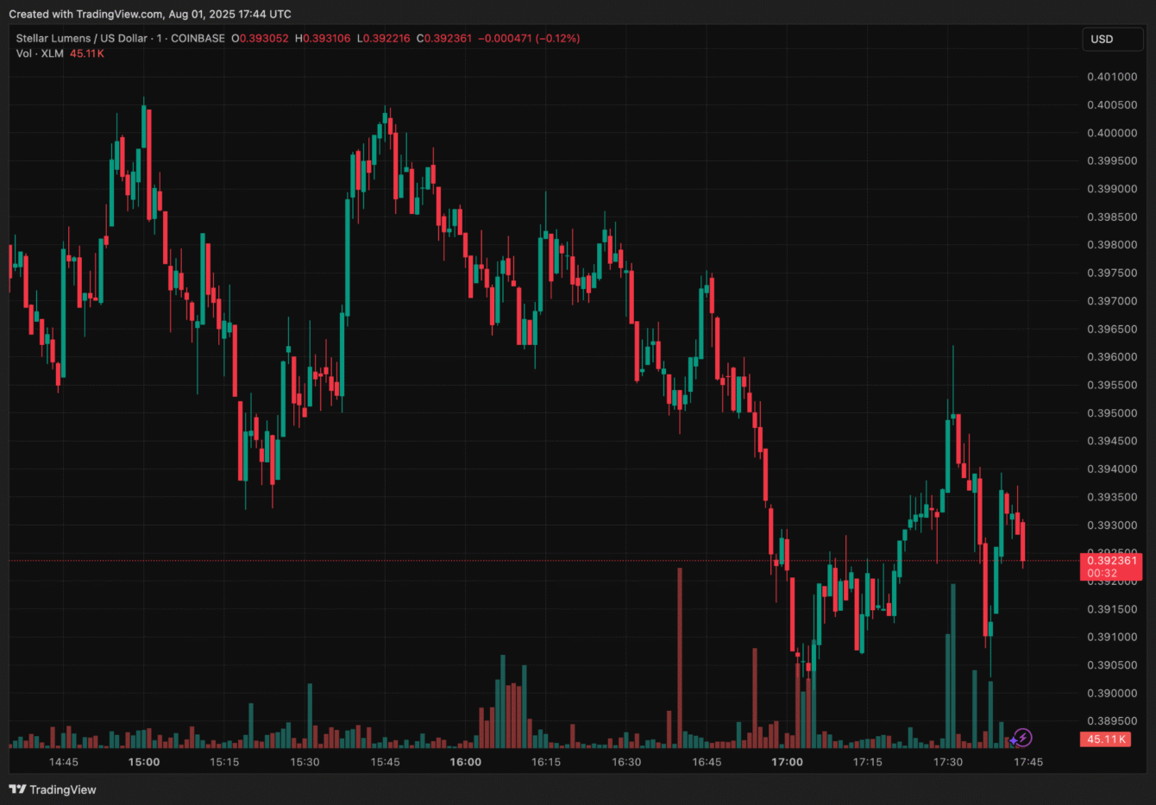Click the 0.396000 price axis label
The width and height of the screenshot is (1156, 805).
tap(1112, 357)
